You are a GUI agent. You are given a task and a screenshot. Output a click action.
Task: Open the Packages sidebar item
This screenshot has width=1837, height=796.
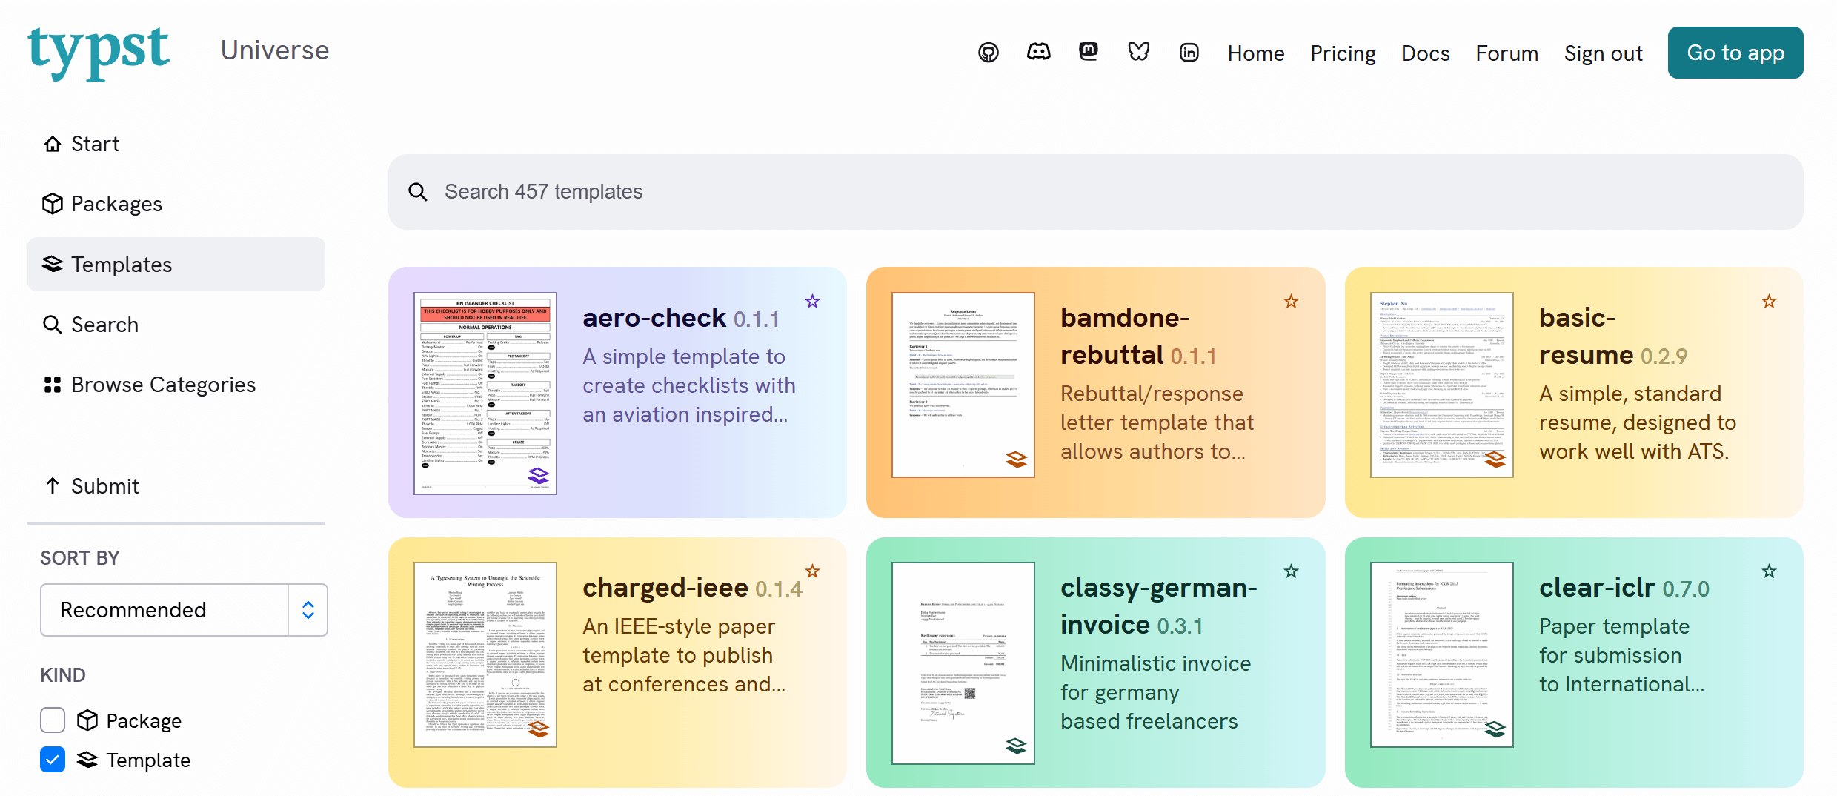(x=116, y=204)
